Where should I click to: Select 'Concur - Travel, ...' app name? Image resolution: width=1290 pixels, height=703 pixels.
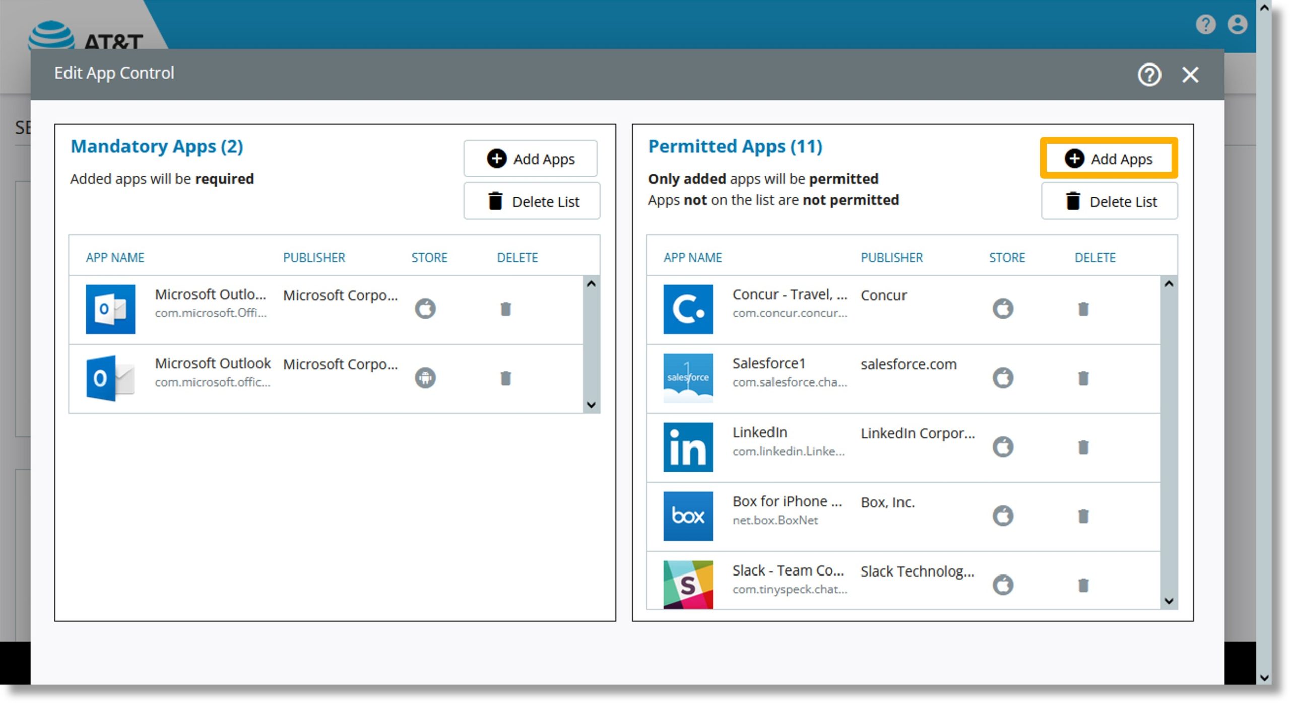(790, 294)
